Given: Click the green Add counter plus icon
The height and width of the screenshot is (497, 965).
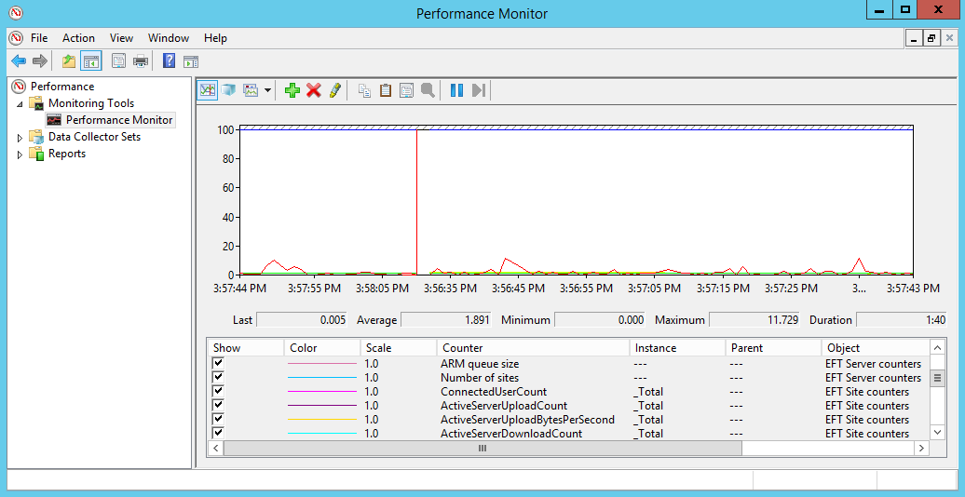Looking at the screenshot, I should point(292,90).
